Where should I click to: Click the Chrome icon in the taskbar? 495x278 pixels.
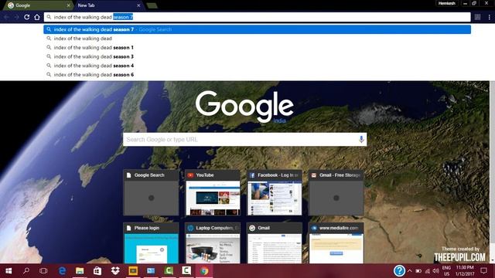[x=204, y=271]
